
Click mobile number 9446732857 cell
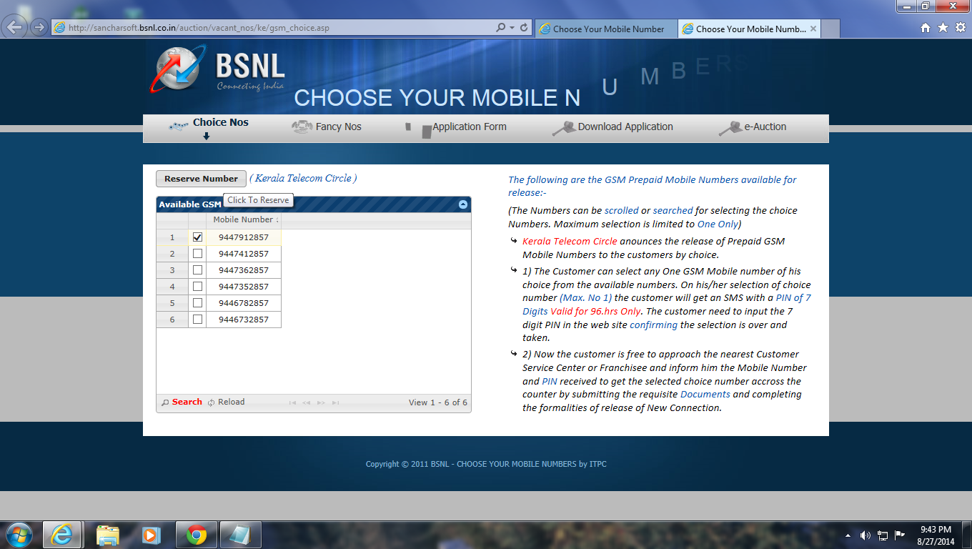click(x=244, y=320)
